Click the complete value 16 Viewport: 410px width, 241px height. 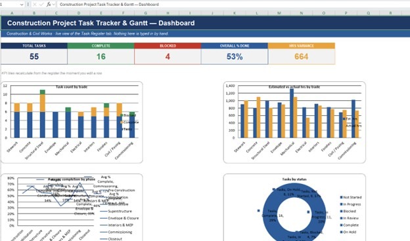click(x=101, y=56)
